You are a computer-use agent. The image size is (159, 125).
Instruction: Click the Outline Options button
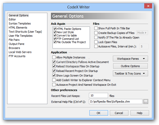(x=130, y=66)
